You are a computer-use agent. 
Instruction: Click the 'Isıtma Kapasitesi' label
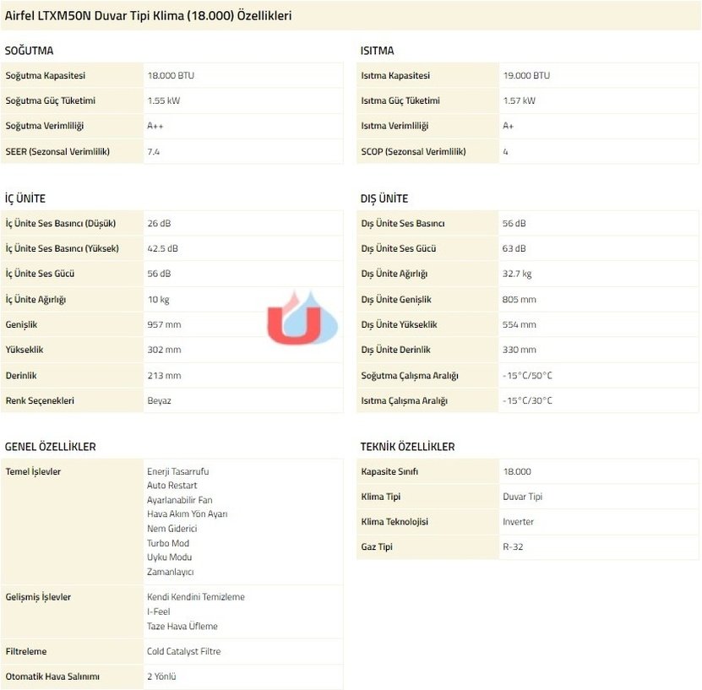coord(395,75)
